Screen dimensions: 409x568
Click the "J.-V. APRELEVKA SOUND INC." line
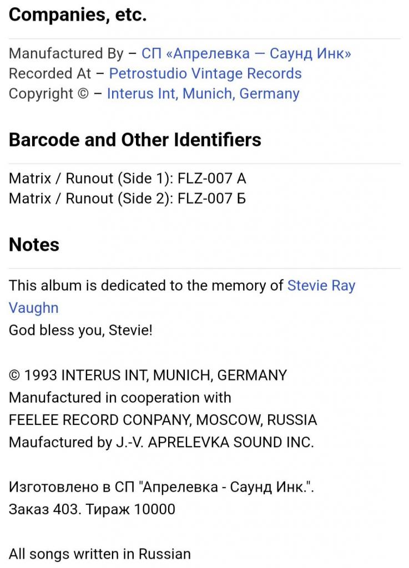click(x=161, y=443)
